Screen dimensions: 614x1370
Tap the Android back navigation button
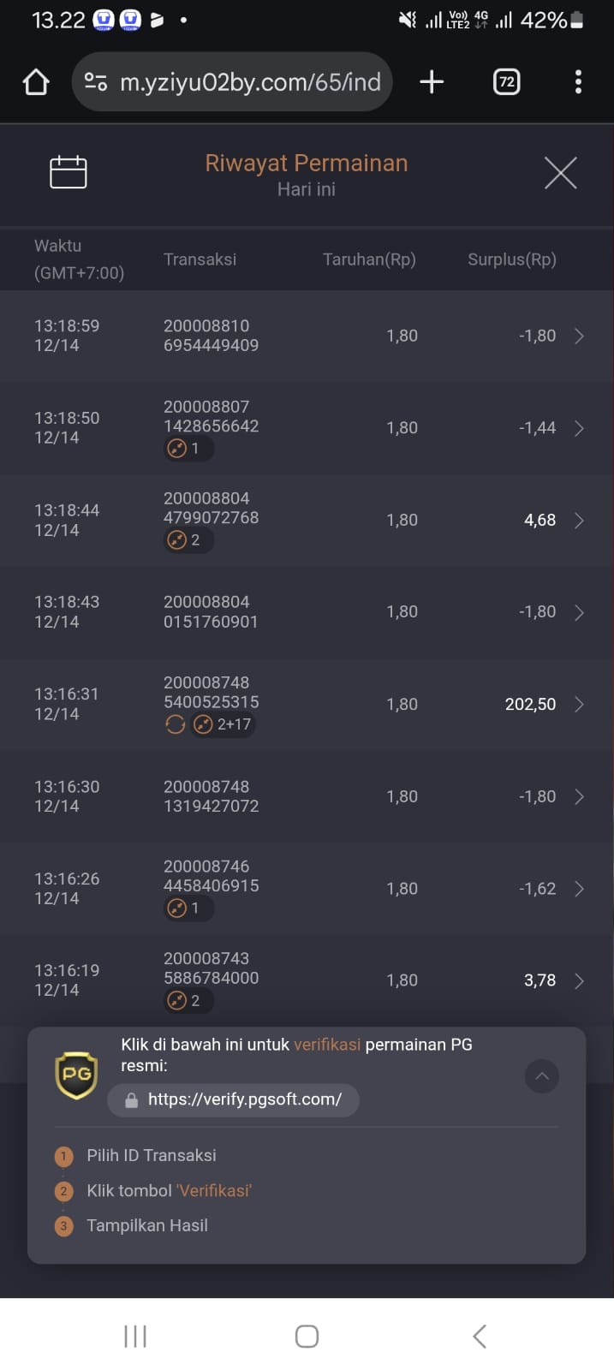(x=480, y=1336)
